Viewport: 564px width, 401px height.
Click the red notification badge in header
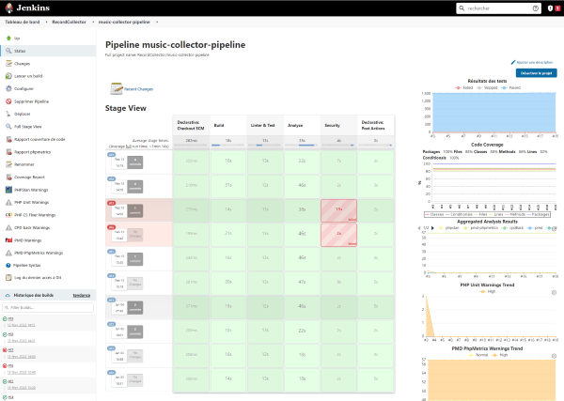pos(556,8)
